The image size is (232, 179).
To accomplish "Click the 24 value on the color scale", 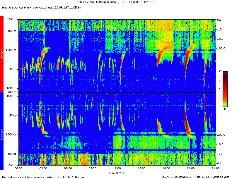I will pyautogui.click(x=221, y=71).
